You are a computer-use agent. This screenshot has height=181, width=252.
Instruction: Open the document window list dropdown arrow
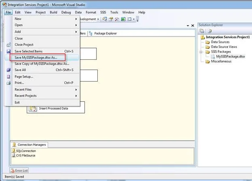point(188,25)
